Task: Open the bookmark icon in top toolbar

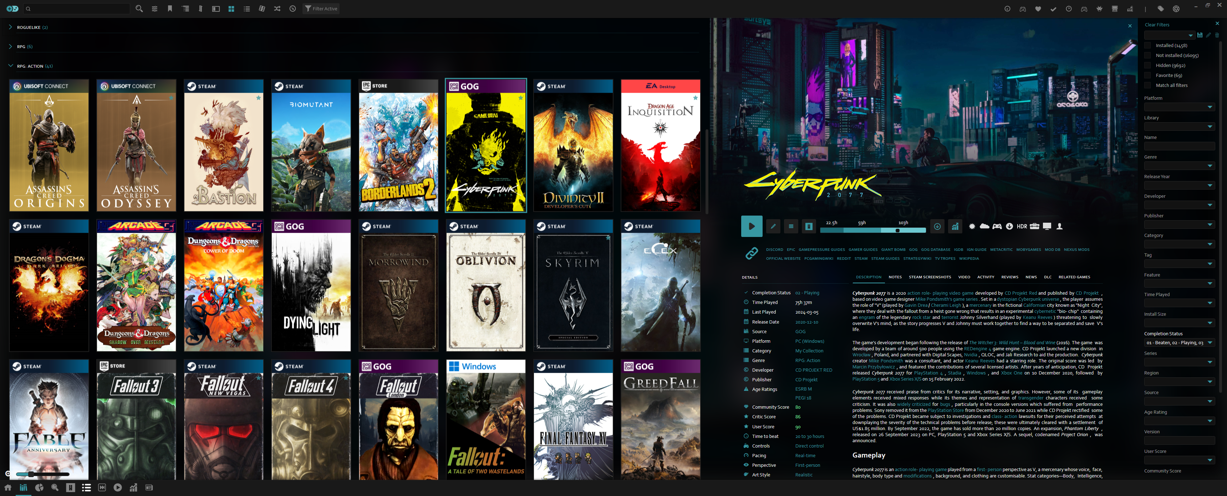Action: (170, 9)
